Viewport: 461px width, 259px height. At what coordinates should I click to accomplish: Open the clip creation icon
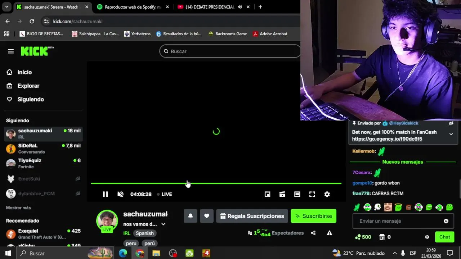[282, 194]
